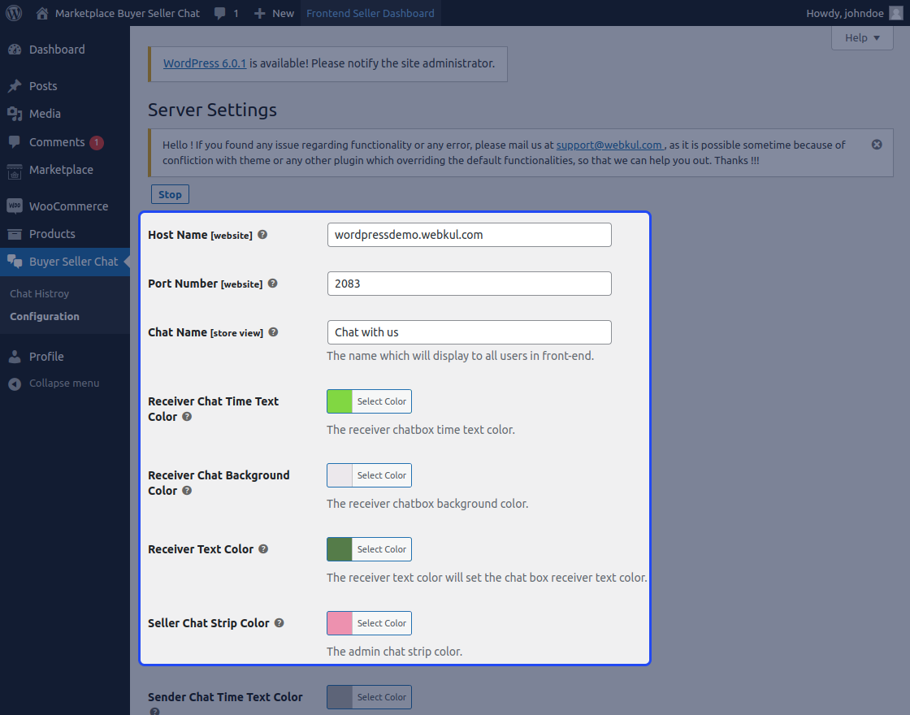Click the Stop button above Server Settings

169,193
